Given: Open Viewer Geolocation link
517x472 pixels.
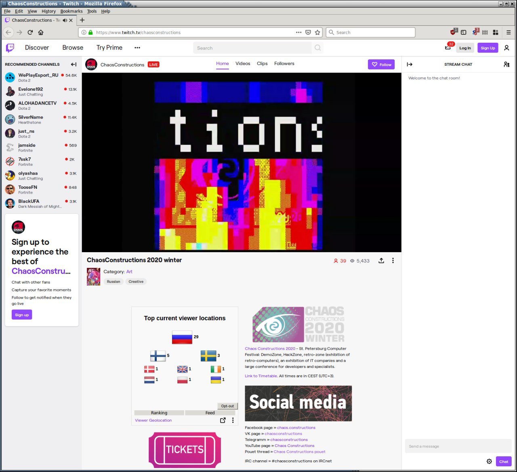Looking at the screenshot, I should click(x=153, y=420).
